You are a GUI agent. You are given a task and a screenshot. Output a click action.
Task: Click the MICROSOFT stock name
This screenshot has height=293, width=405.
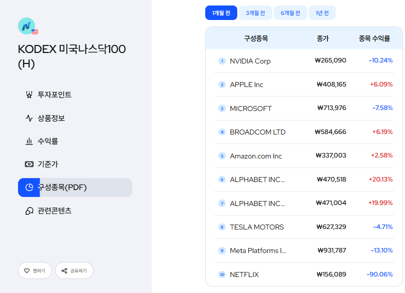click(250, 108)
